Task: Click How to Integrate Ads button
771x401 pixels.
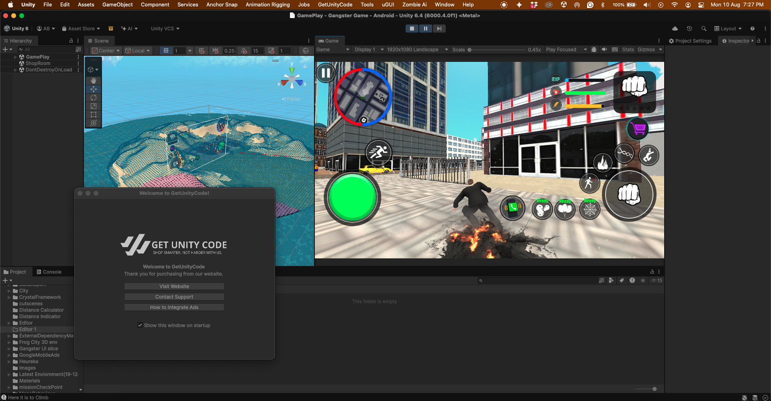Action: (x=174, y=307)
